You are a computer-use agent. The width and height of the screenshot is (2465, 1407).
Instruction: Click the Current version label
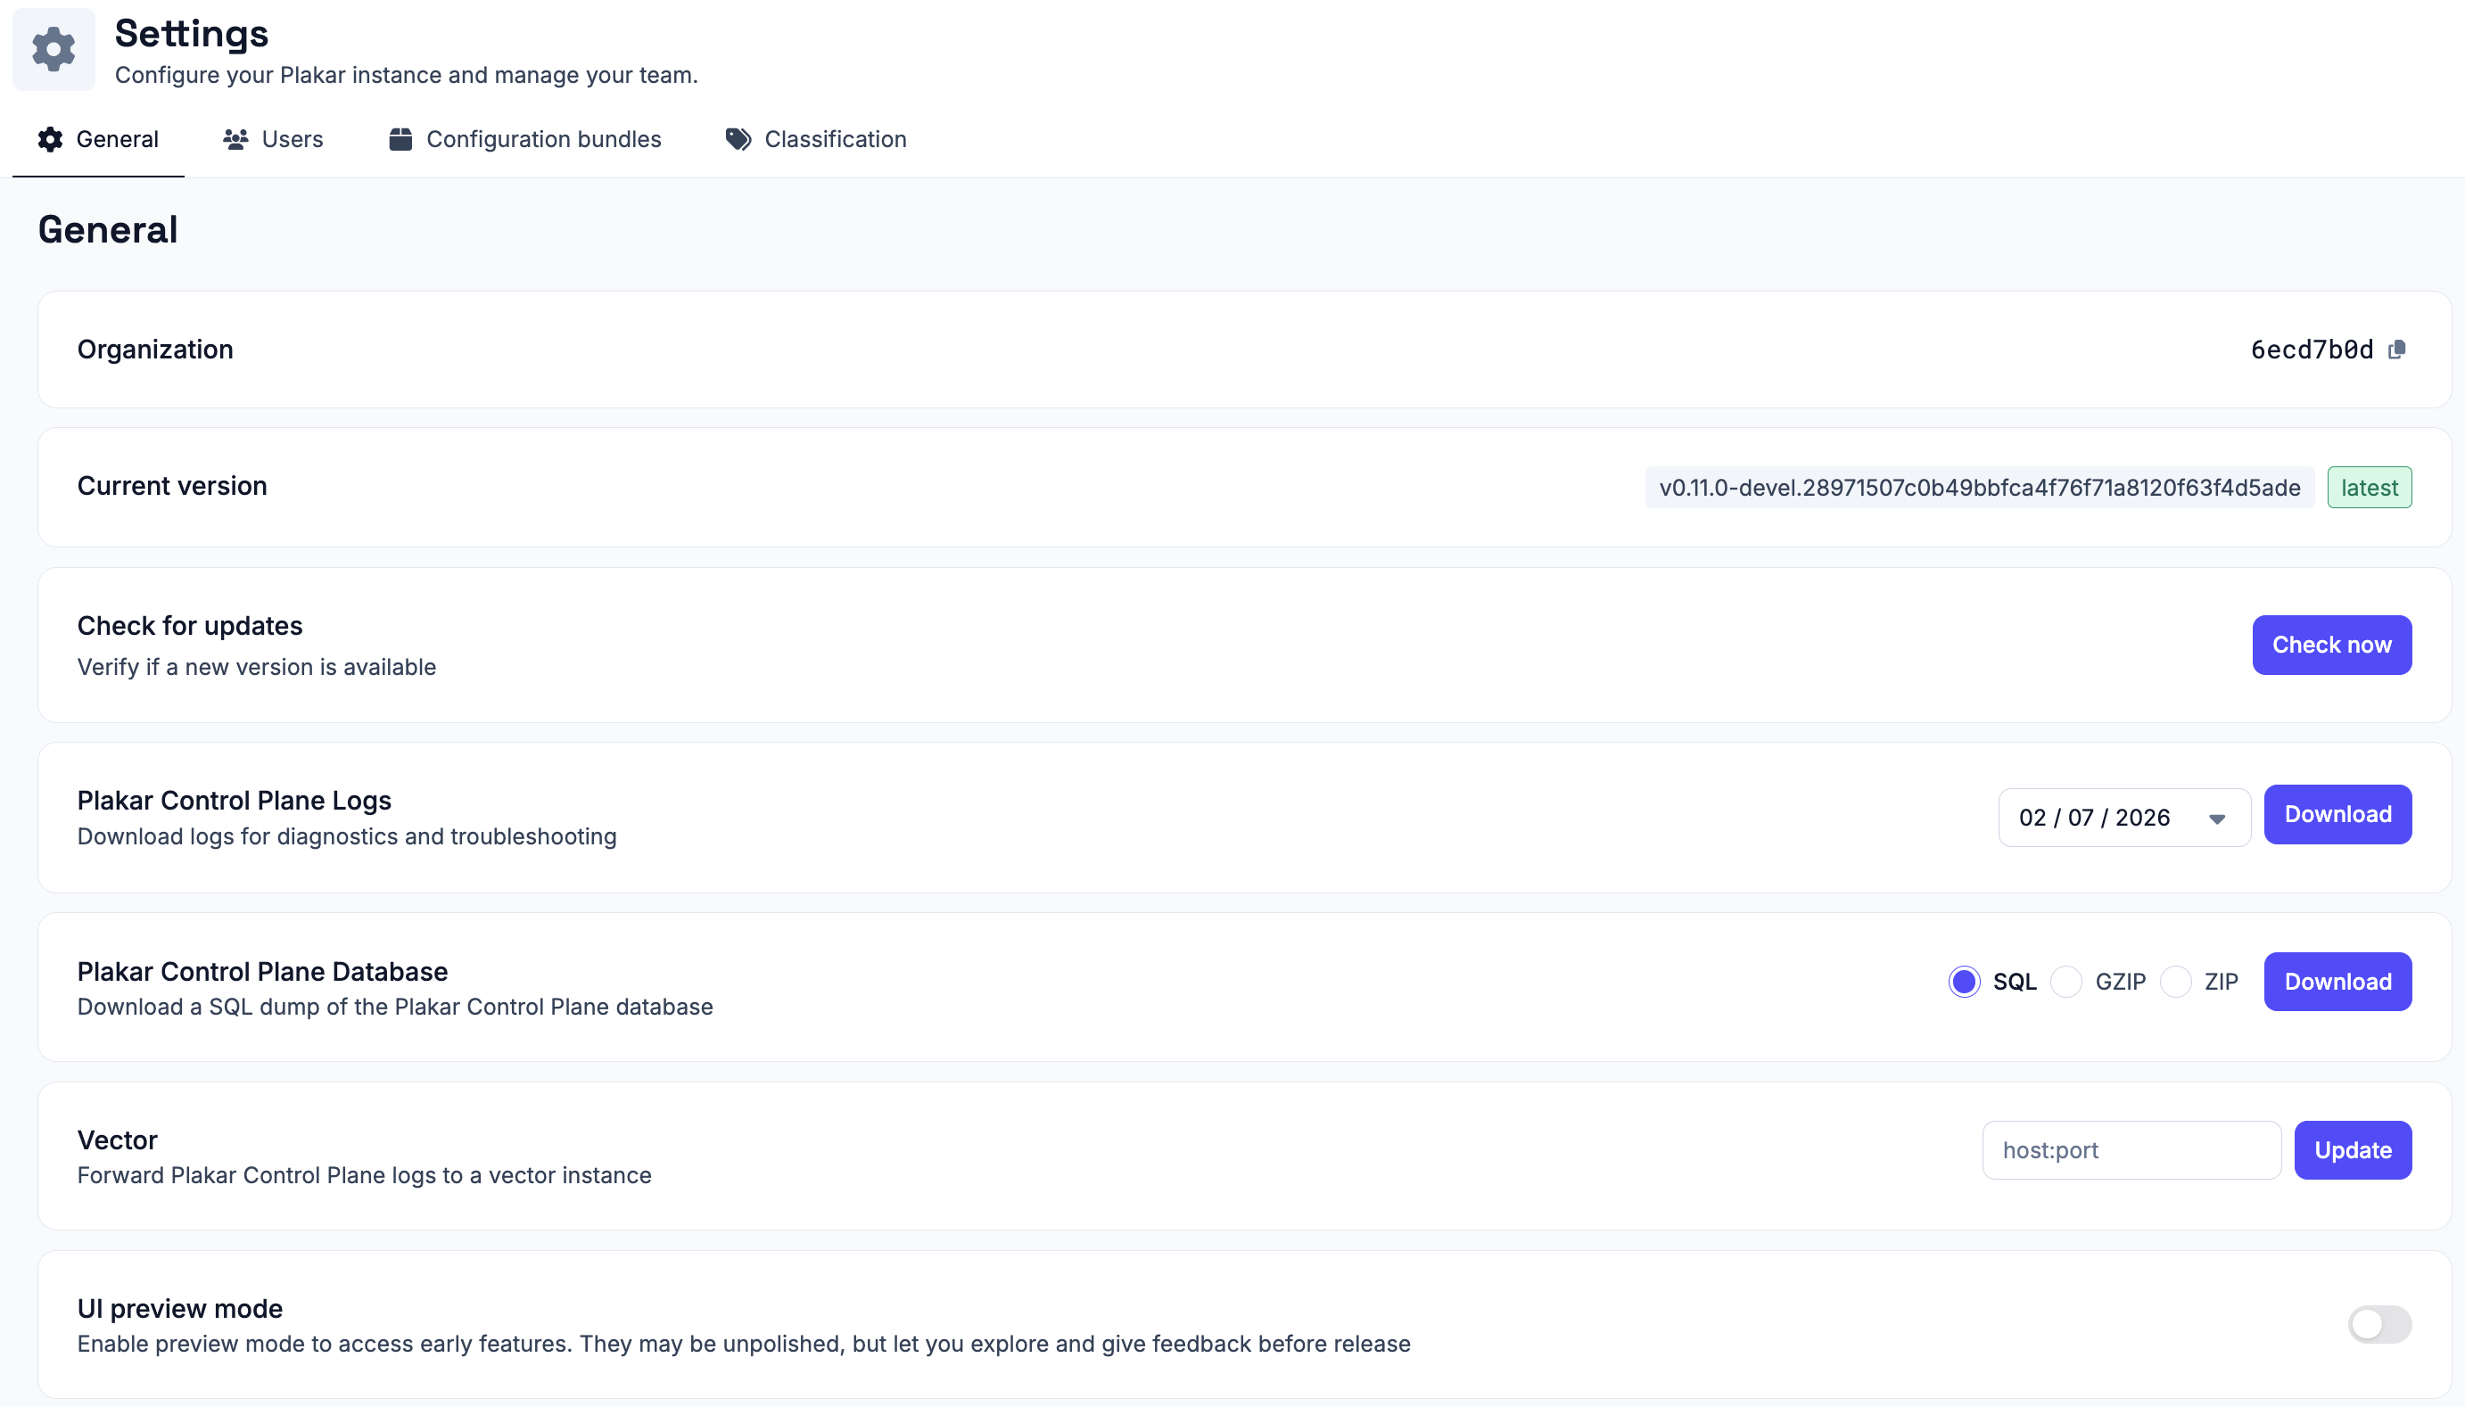(x=172, y=486)
